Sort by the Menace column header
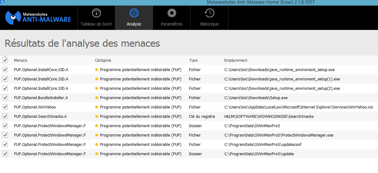Viewport: 378px width, 173px height. click(21, 60)
